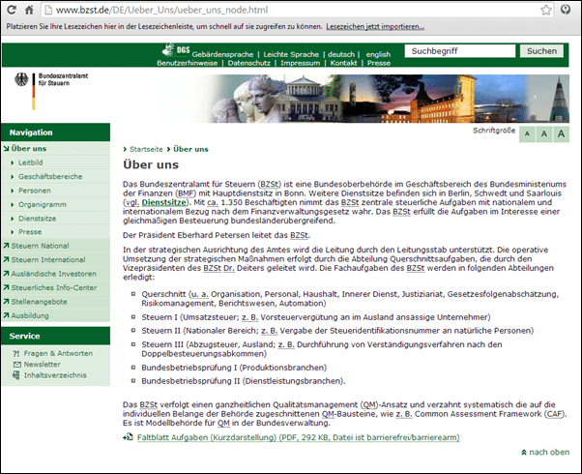
Task: Expand Stellenangebote section
Action: pos(39,302)
